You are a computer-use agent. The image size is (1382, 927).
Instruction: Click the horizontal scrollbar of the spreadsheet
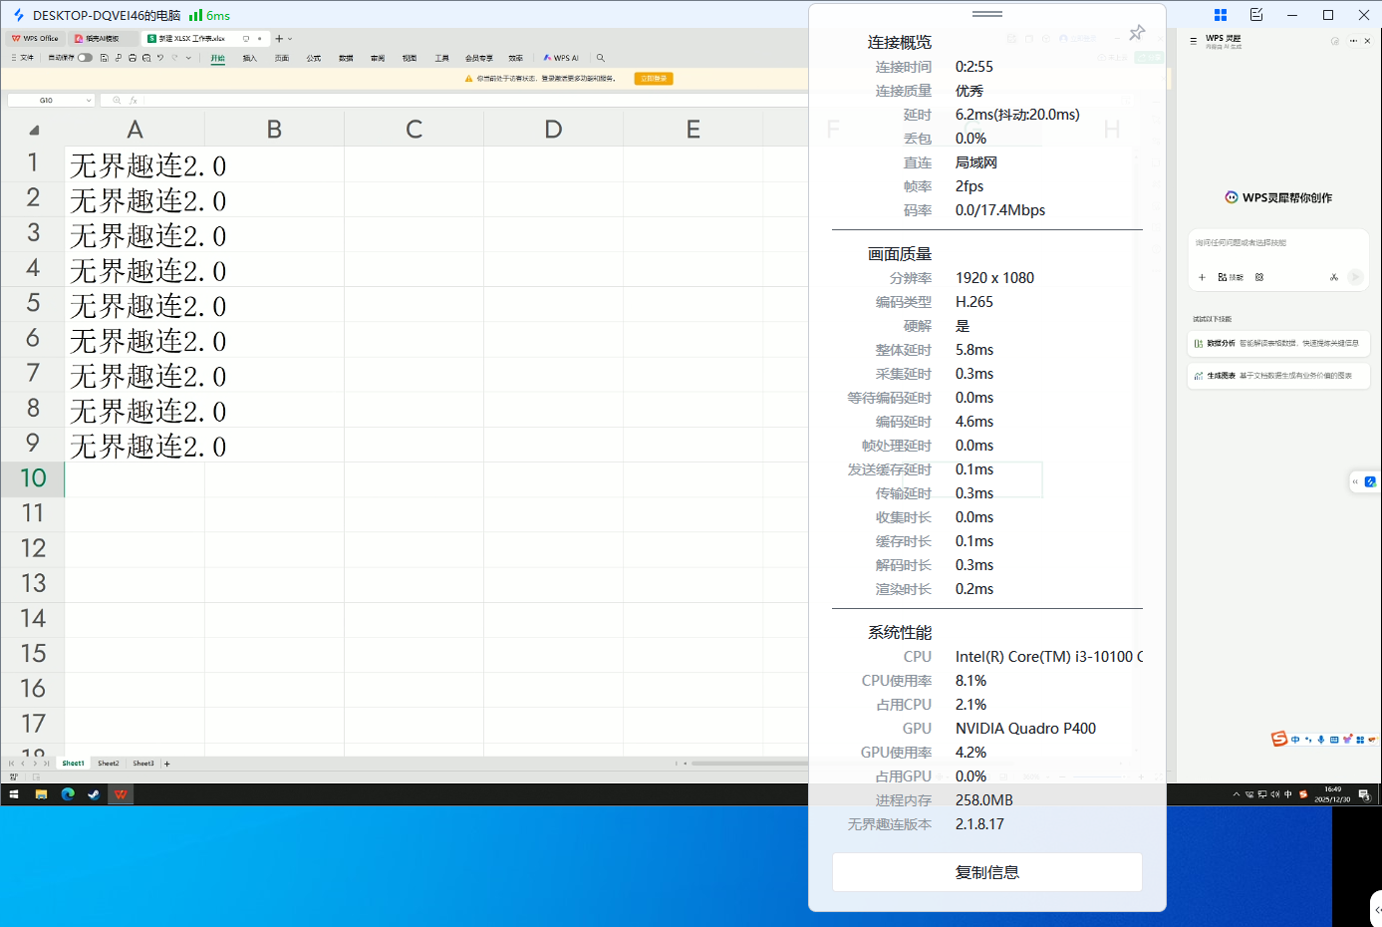[747, 764]
